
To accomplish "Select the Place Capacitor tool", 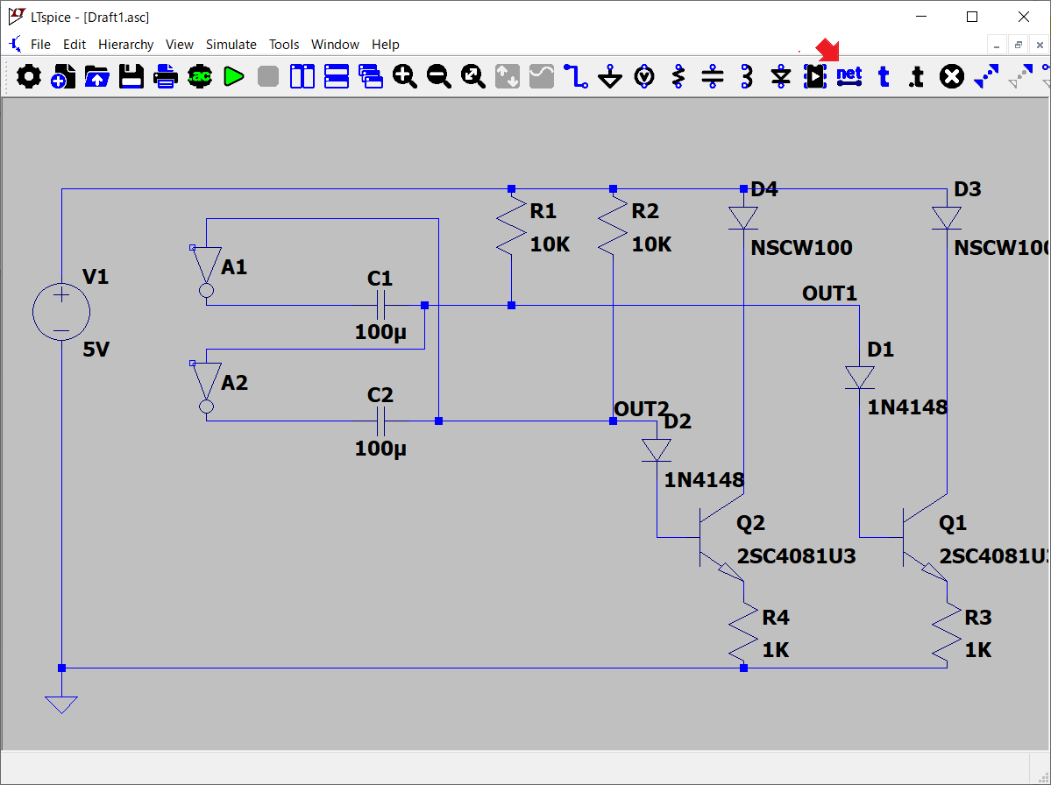I will tap(713, 77).
